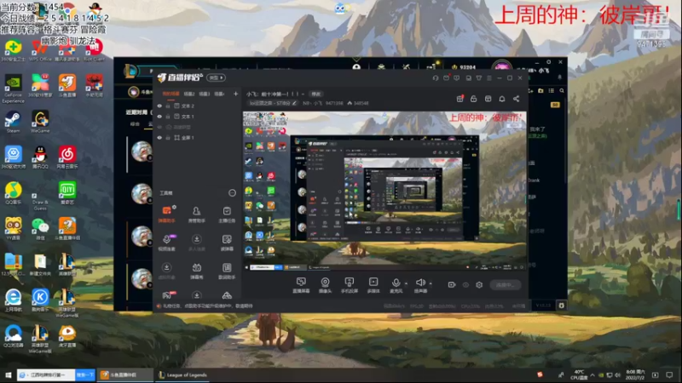
Task: Open the 弹幕助手 tool in the toolbox
Action: (x=166, y=214)
